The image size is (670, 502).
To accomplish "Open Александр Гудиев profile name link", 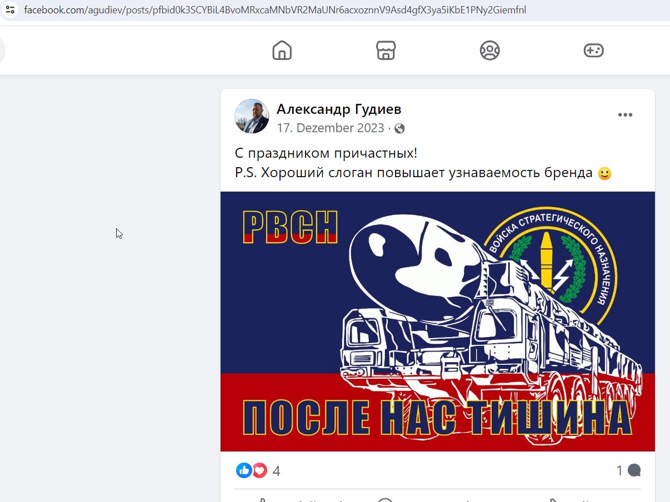I will pyautogui.click(x=339, y=109).
